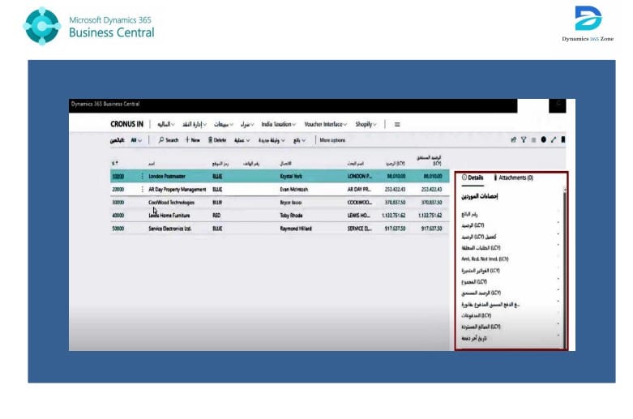
Task: Open the عملية action dropdown
Action: pyautogui.click(x=242, y=140)
